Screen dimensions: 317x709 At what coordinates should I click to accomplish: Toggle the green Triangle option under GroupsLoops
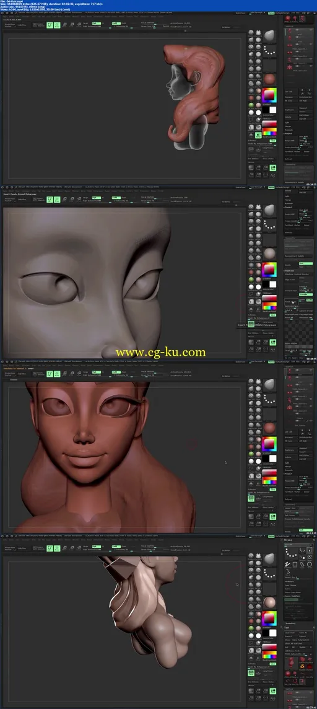pos(306,294)
